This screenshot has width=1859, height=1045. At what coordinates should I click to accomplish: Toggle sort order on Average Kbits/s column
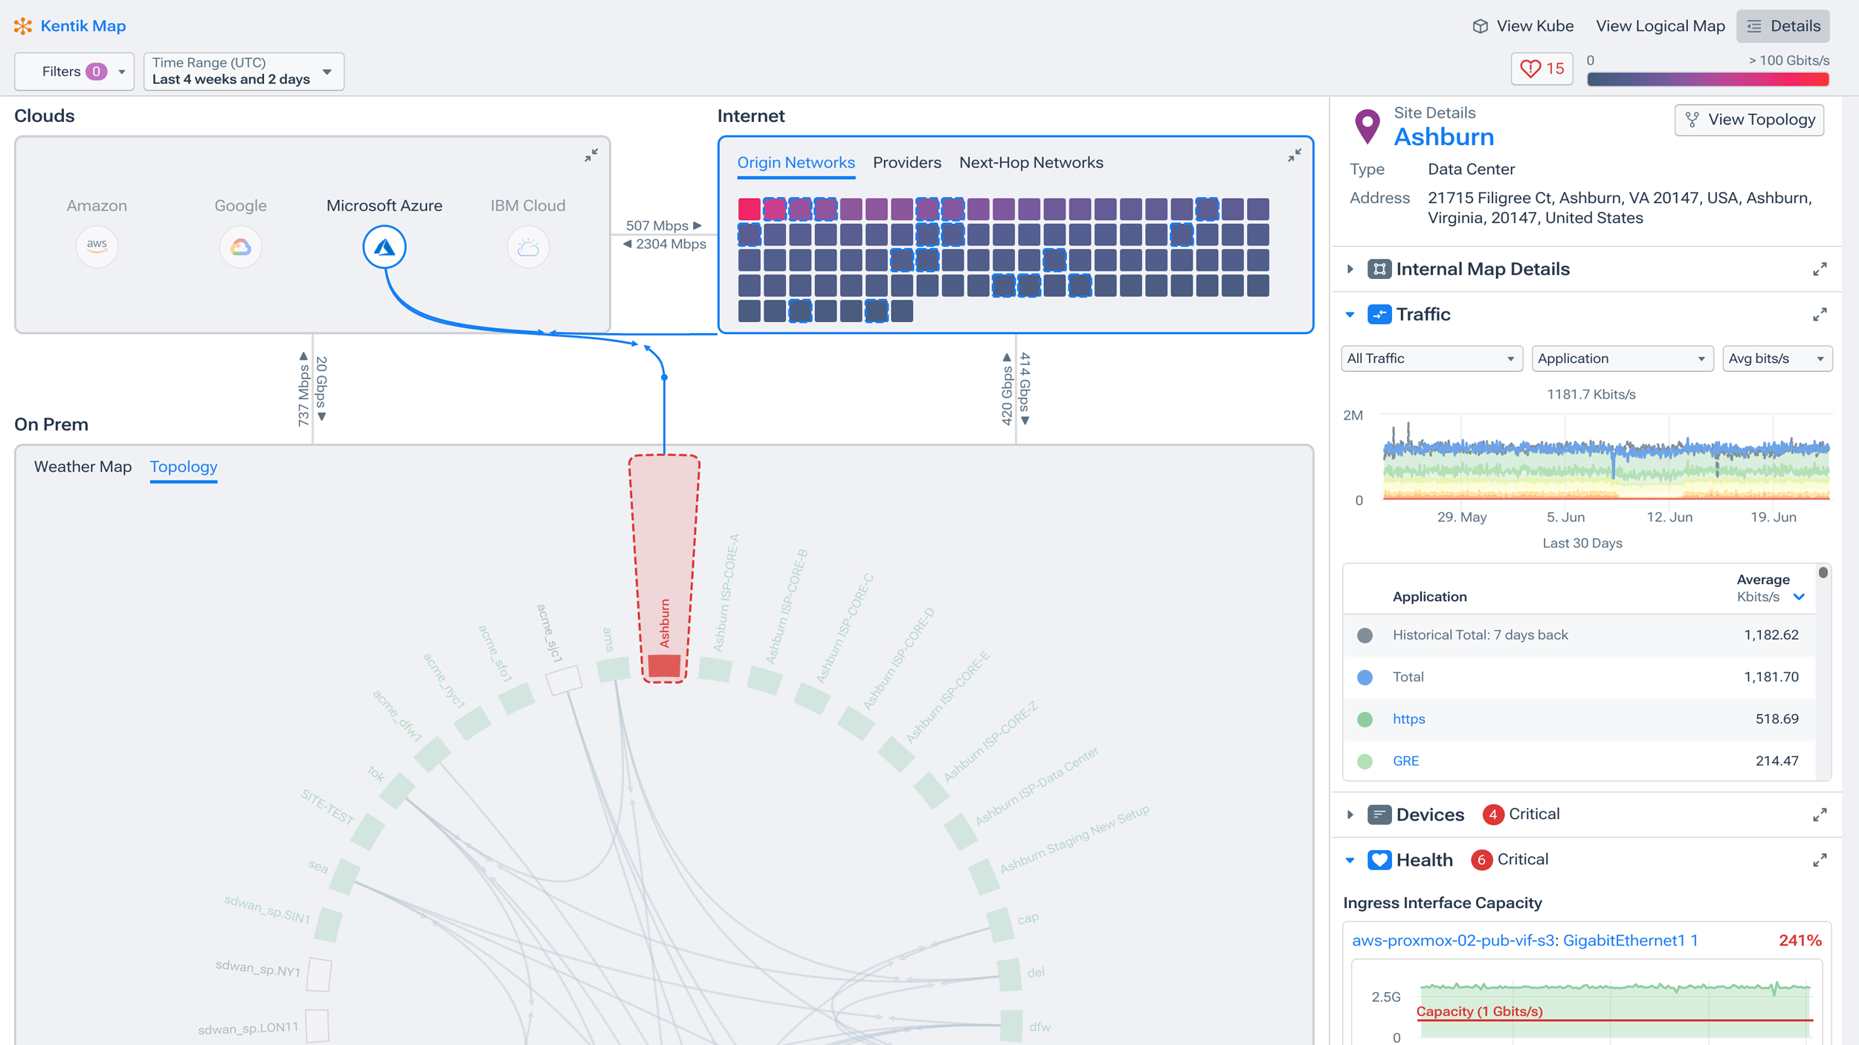1799,597
